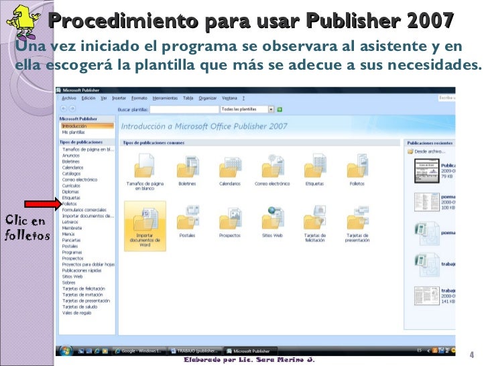
Task: Click Microsoft Publisher taskbar button
Action: coord(251,351)
